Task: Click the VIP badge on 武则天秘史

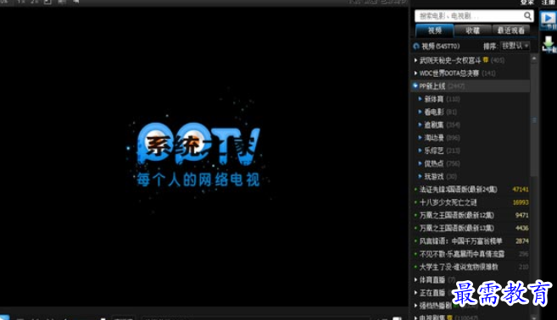Action: [486, 59]
